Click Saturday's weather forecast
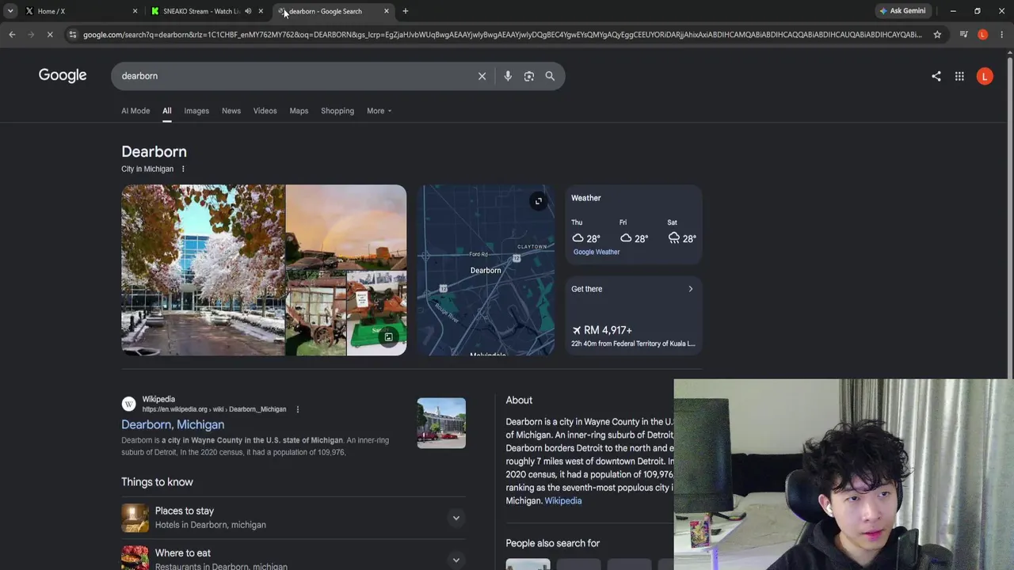The width and height of the screenshot is (1014, 570). coord(682,232)
